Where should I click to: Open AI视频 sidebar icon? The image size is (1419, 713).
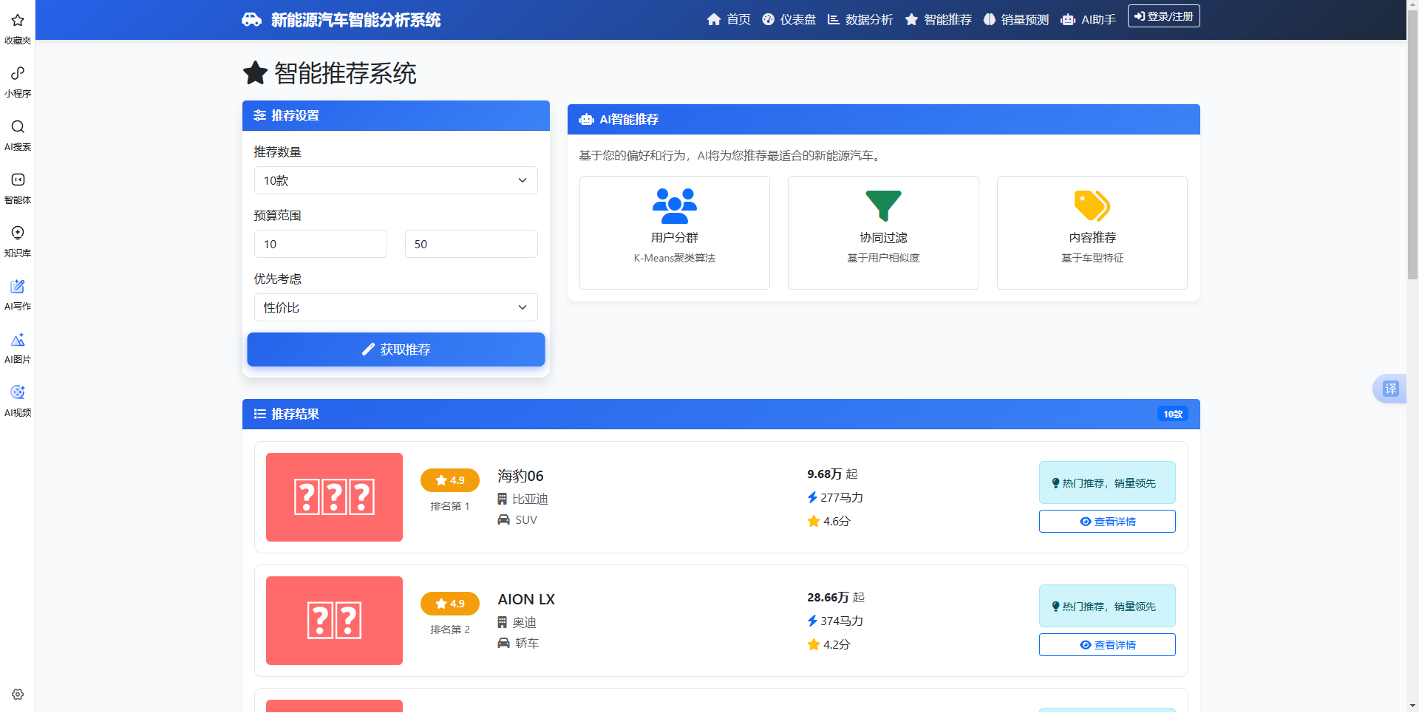tap(18, 392)
